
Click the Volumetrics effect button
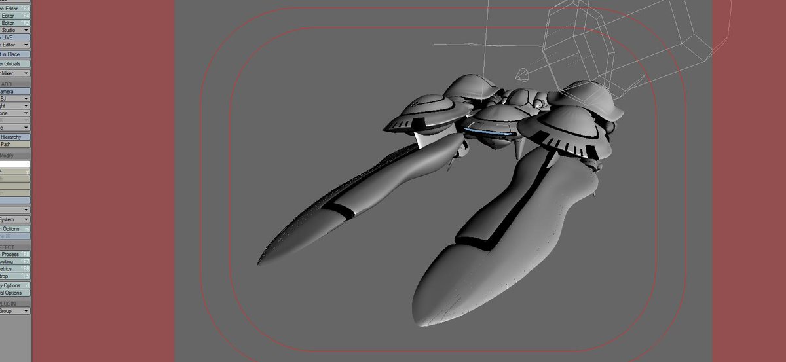[x=14, y=268]
